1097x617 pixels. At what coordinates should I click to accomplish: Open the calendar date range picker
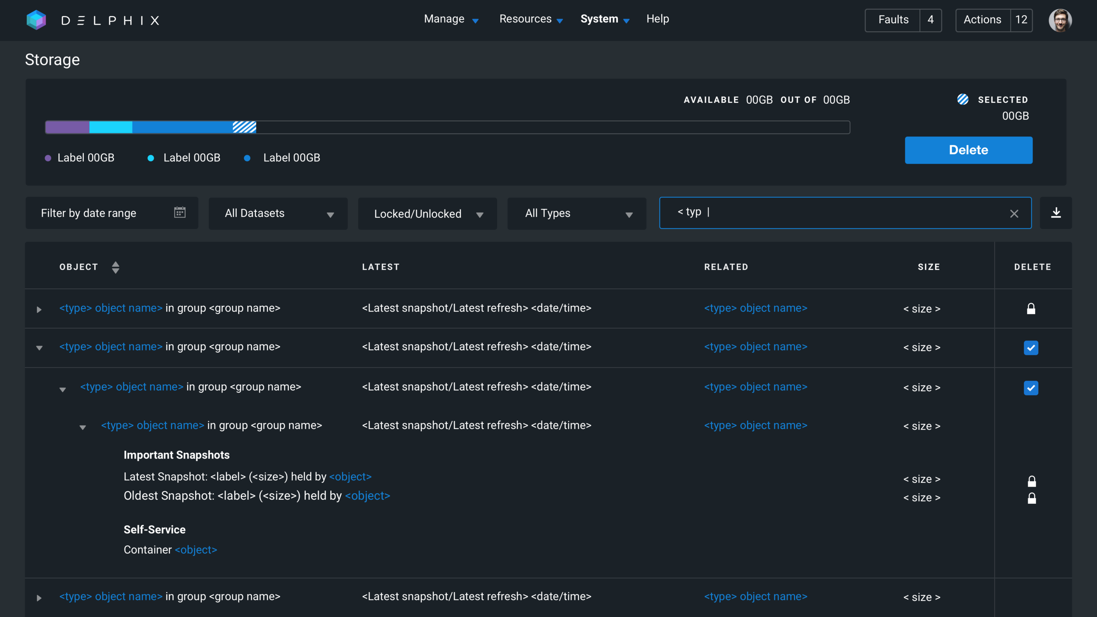[179, 213]
